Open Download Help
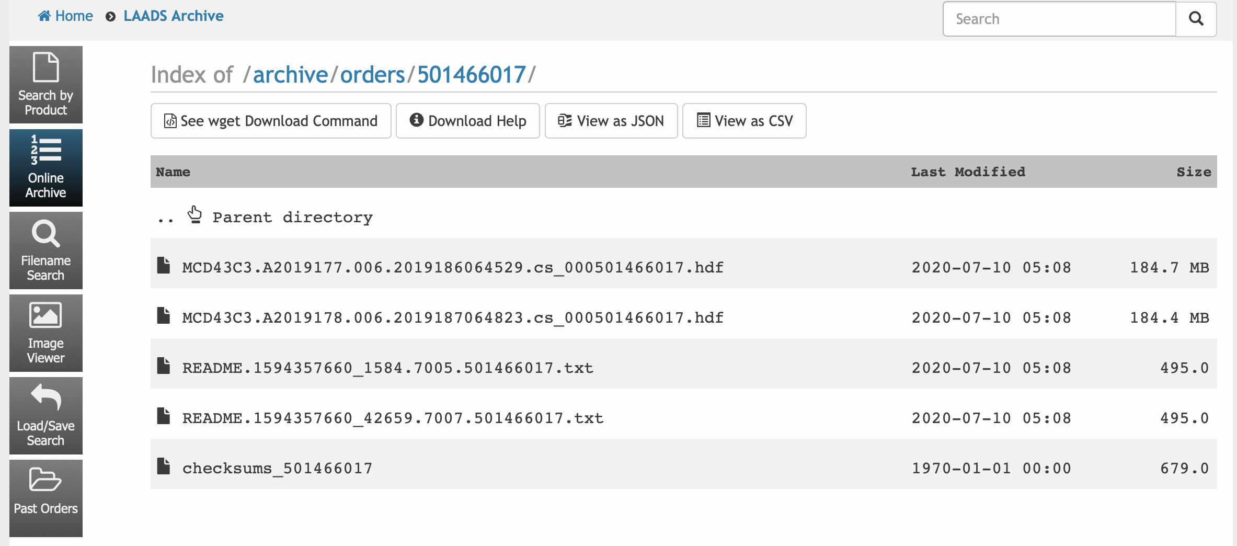 click(468, 121)
